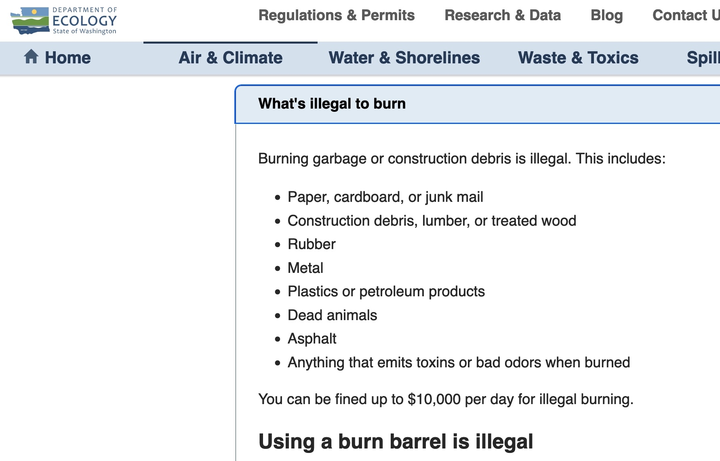This screenshot has width=720, height=461.
Task: Click the $10,000 per day fine sentence
Action: (x=446, y=399)
